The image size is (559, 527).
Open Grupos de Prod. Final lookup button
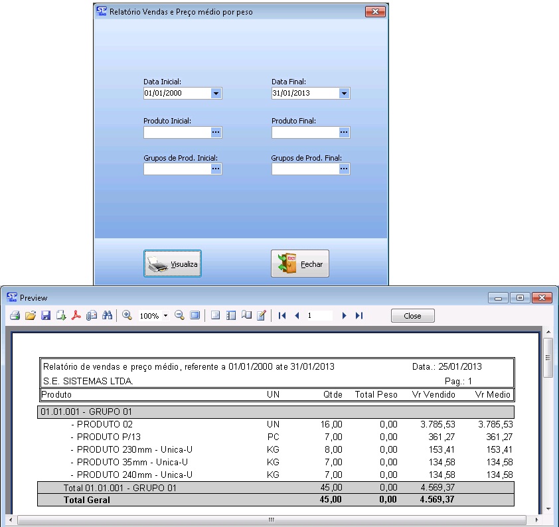point(344,169)
